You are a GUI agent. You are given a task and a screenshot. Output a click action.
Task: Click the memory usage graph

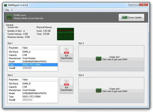pyautogui.click(x=65, y=34)
